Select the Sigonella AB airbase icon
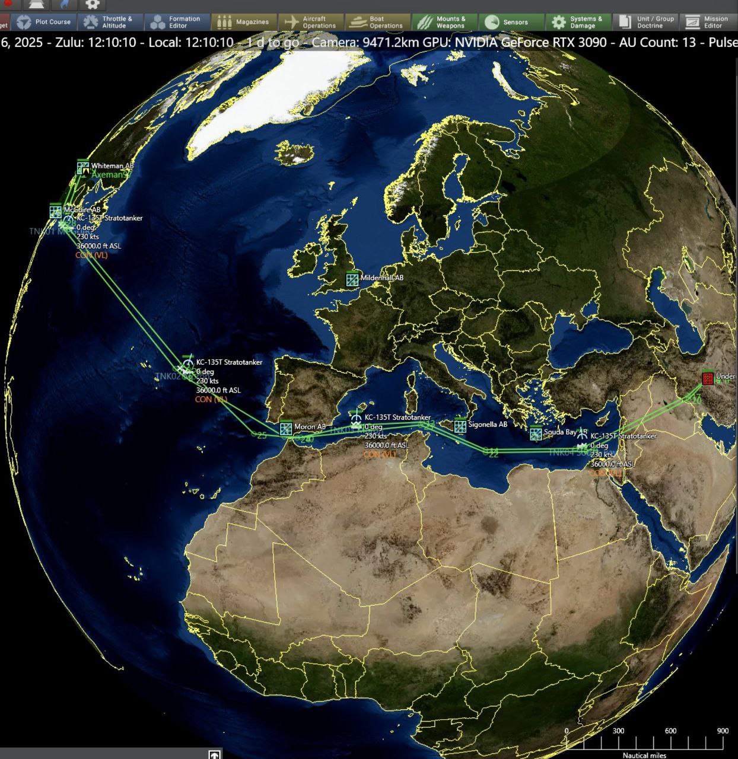The width and height of the screenshot is (738, 759). coord(460,425)
